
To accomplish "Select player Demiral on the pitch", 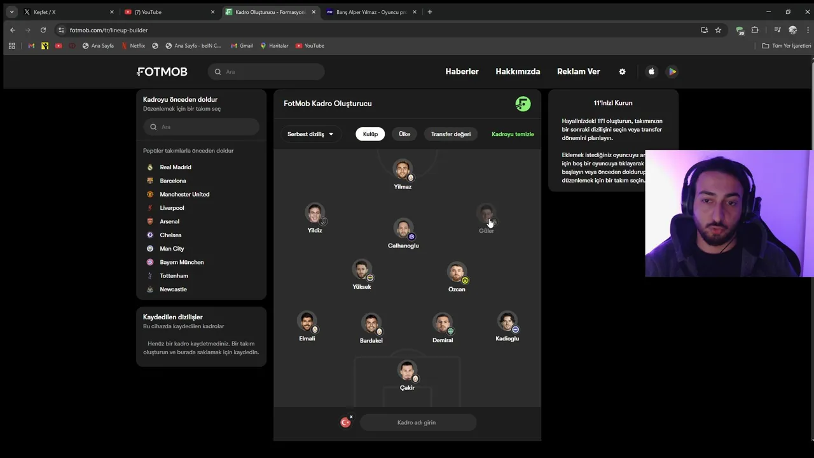I will coord(443,328).
